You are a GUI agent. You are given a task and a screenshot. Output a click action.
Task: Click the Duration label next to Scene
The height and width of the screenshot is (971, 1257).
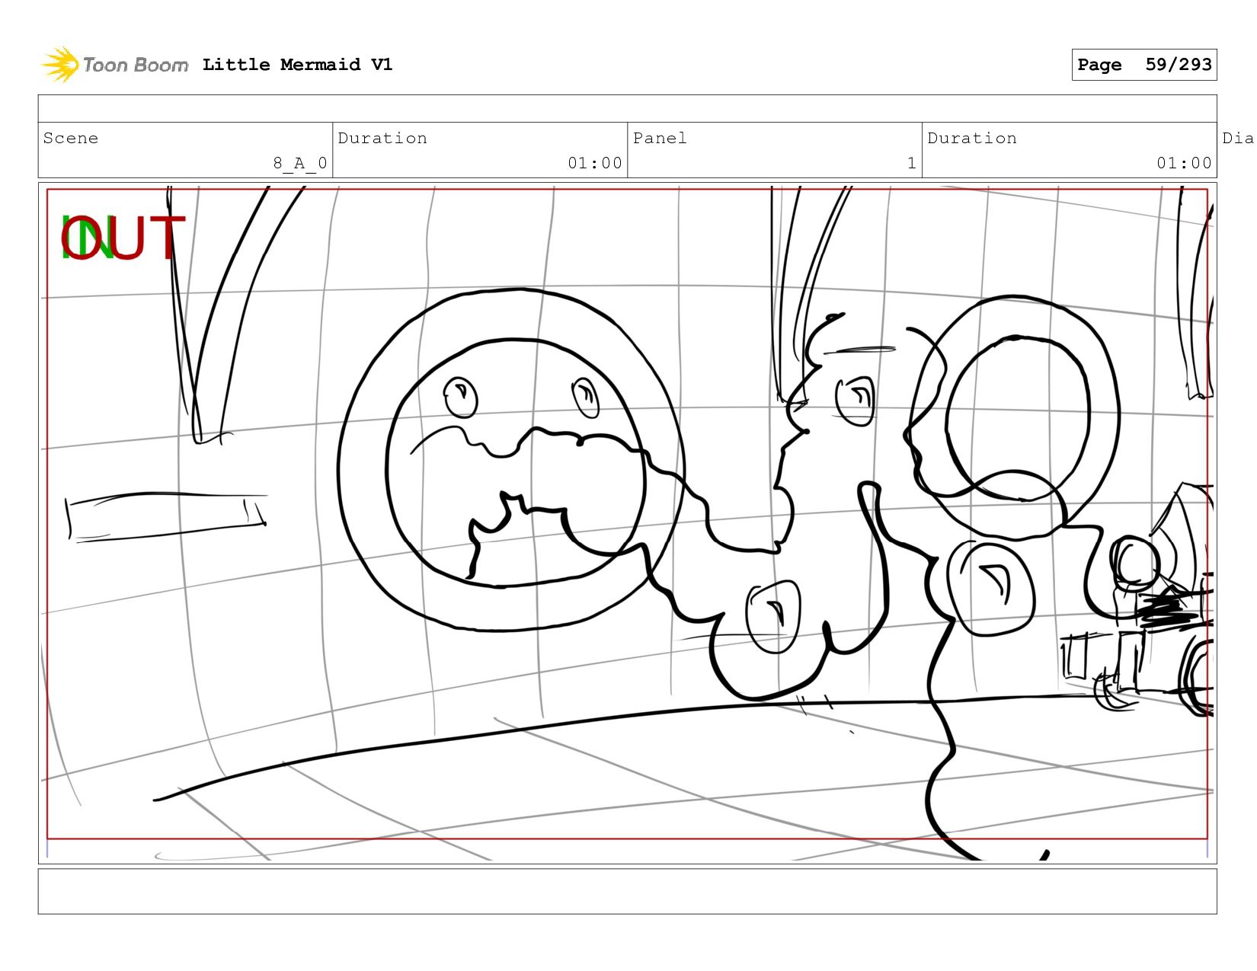[x=382, y=138]
